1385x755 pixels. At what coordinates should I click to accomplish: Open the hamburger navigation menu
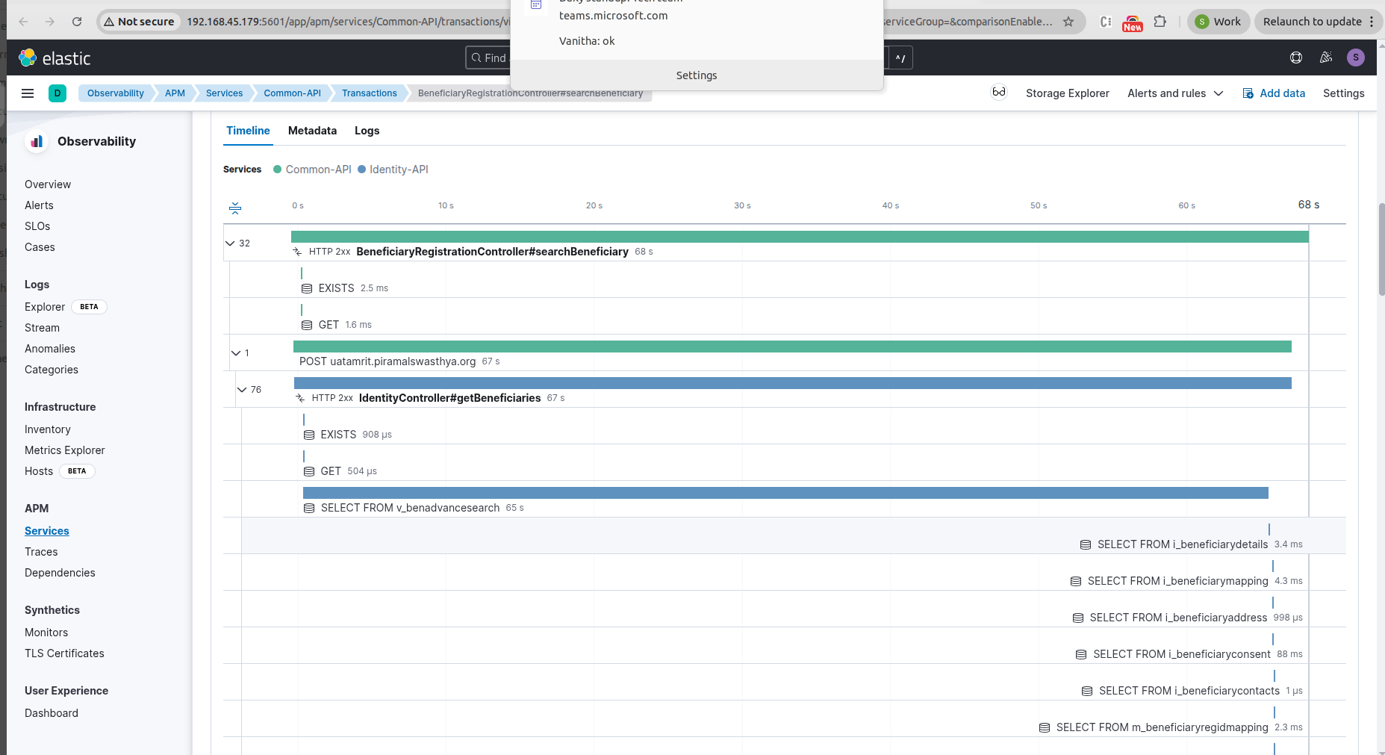pos(28,93)
